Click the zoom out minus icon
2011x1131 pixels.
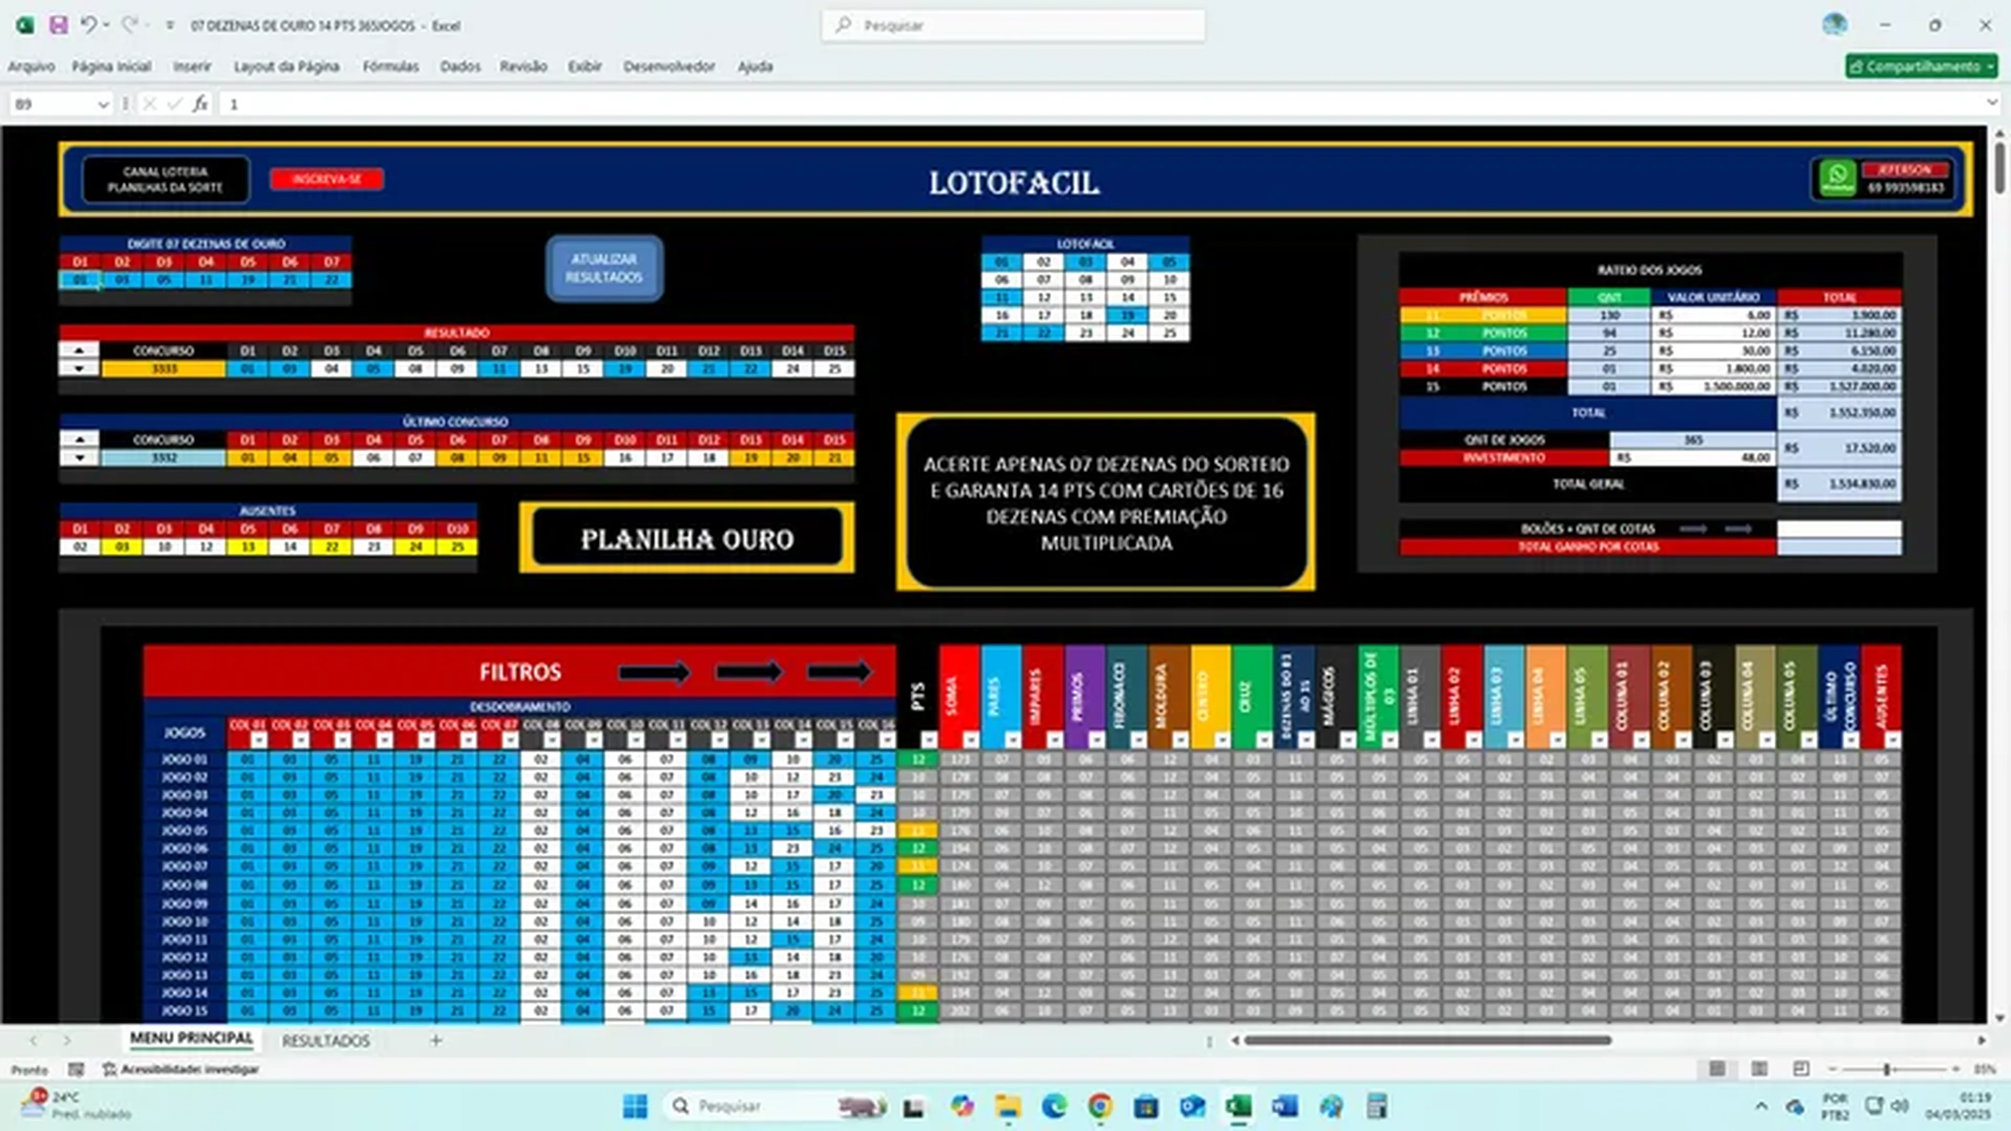pos(1833,1069)
